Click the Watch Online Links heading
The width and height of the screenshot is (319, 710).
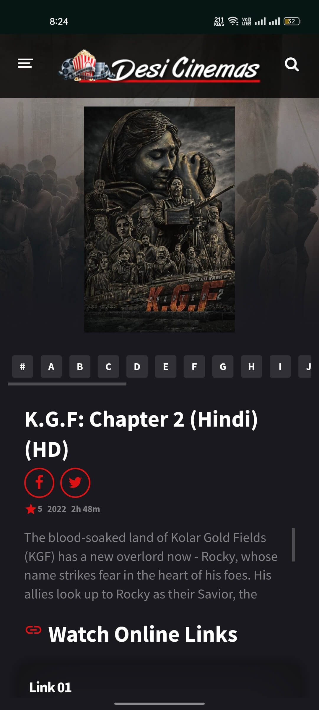click(143, 634)
